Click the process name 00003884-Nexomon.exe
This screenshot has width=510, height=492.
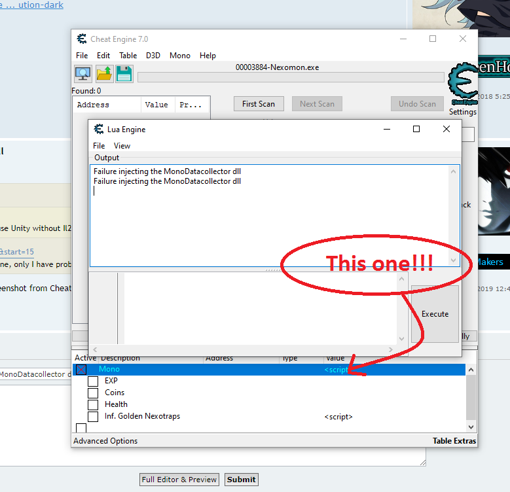pos(277,67)
